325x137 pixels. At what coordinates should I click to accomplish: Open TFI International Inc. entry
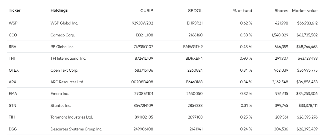(68, 59)
